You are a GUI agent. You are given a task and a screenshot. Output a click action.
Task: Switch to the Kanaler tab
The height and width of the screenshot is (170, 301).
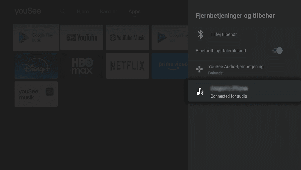pyautogui.click(x=108, y=12)
